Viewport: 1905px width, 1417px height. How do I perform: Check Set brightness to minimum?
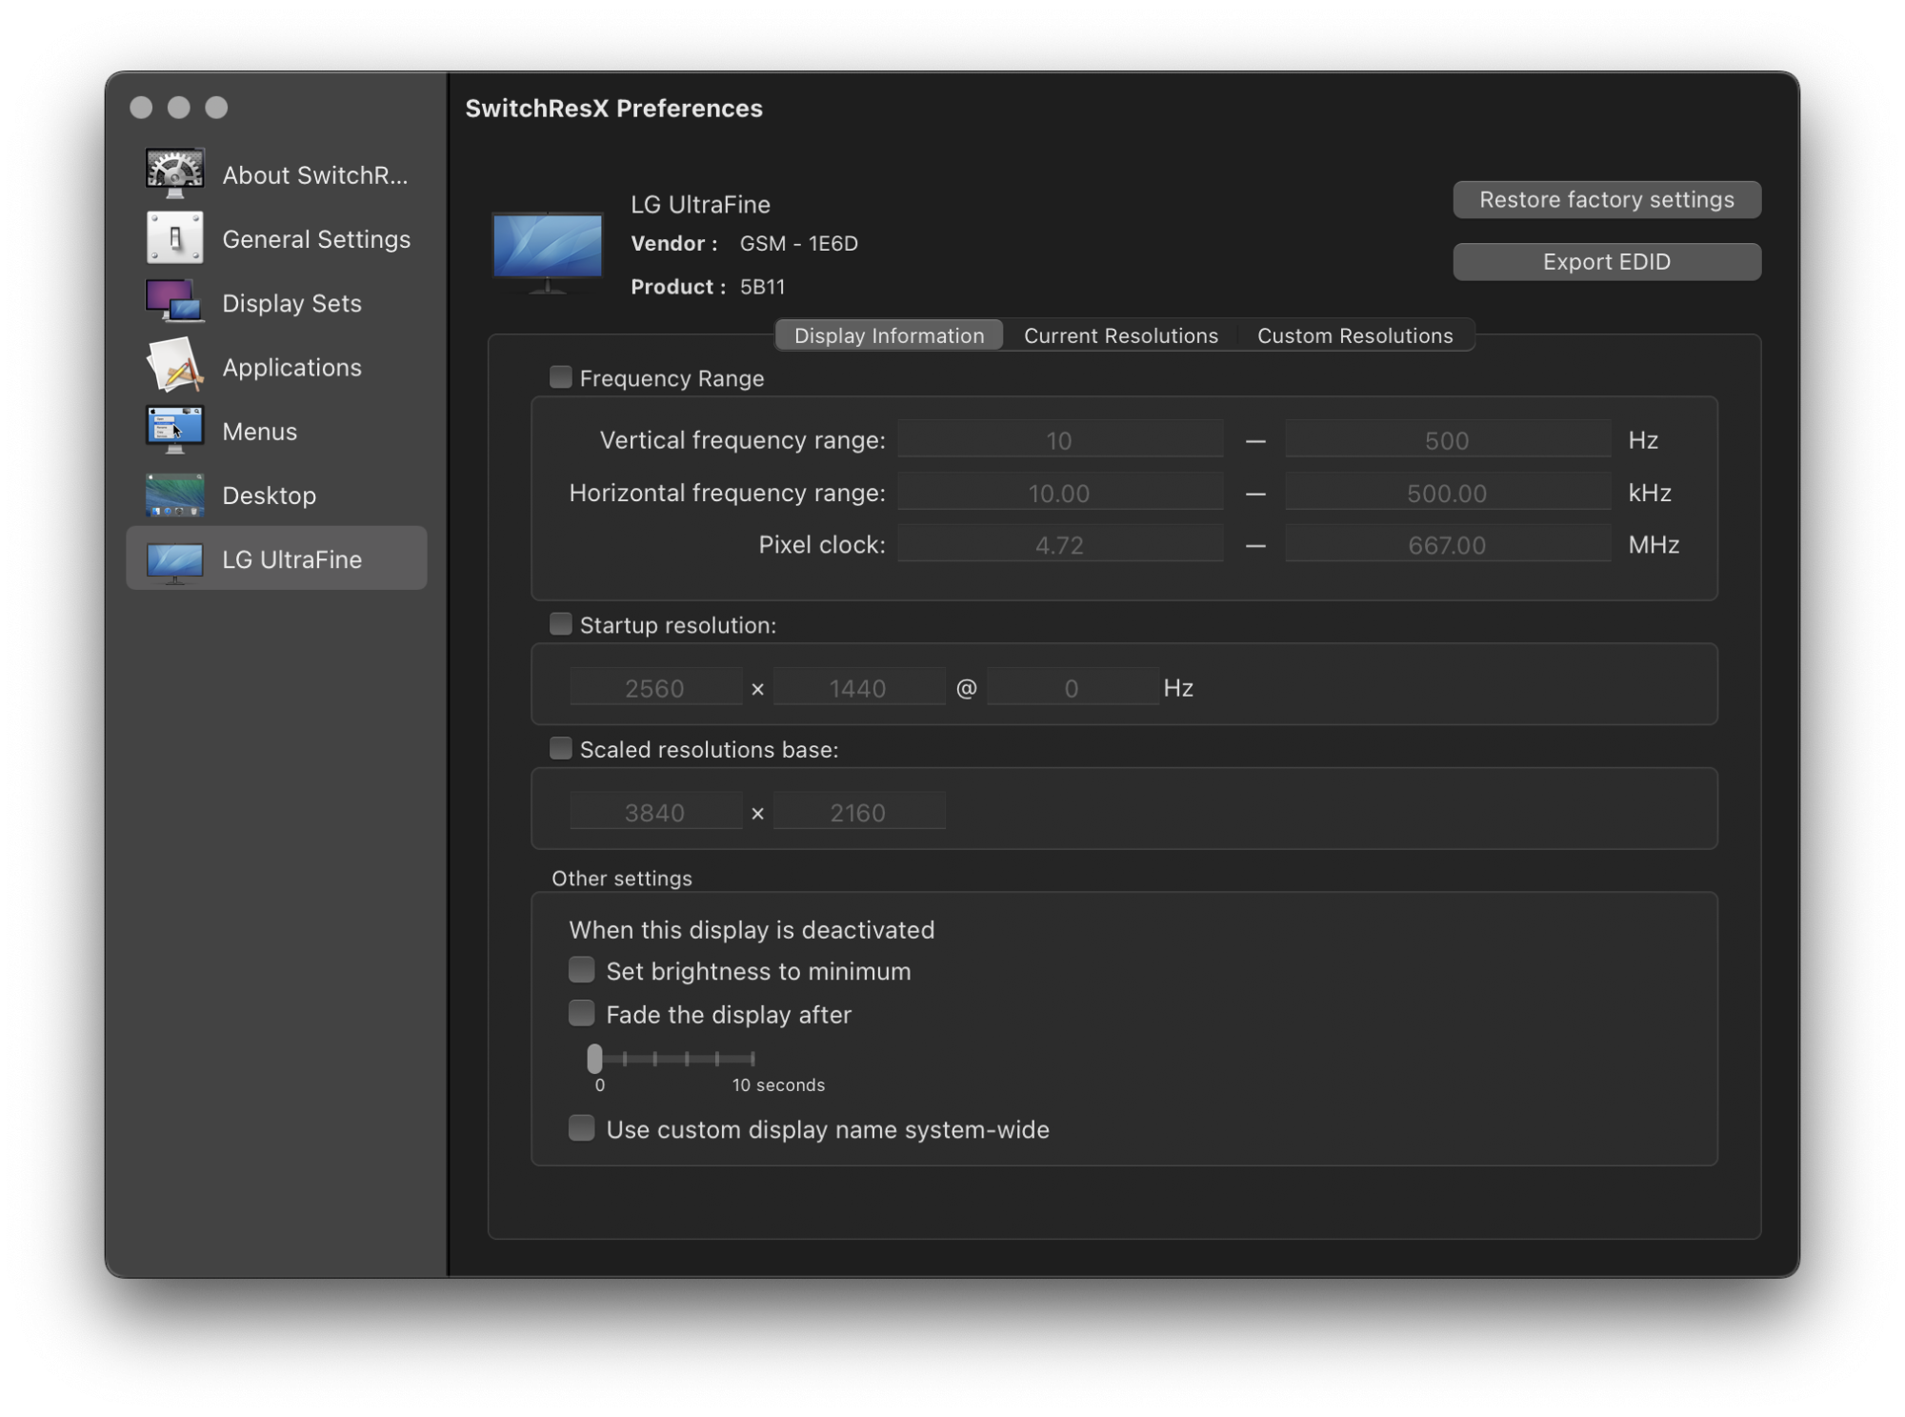581,970
